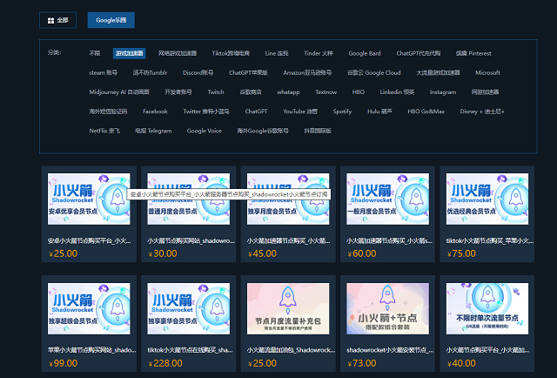
Task: Open the 普通月度会员节点 product thumbnail
Action: (188, 199)
